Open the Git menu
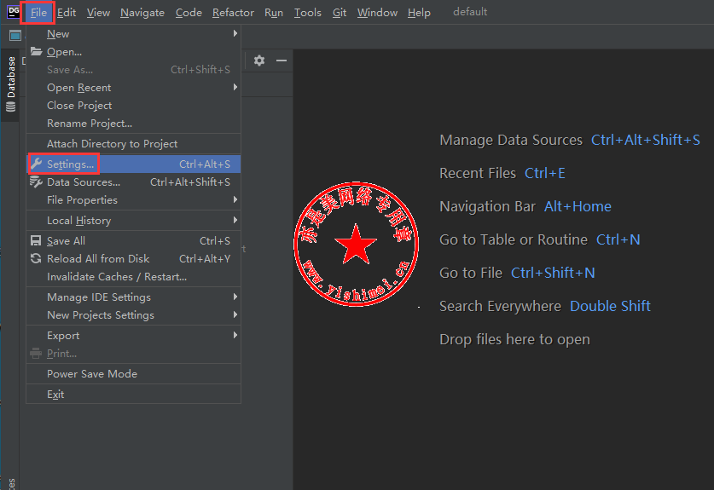The width and height of the screenshot is (714, 490). [x=340, y=12]
